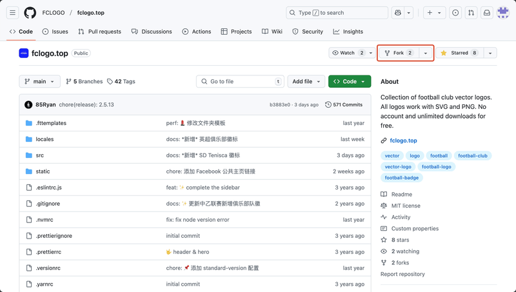The height and width of the screenshot is (292, 516).
Task: Open the issues icon in top bar
Action: coord(455,13)
